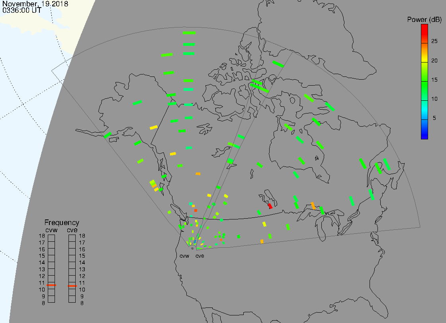Click the "cvw" label below the radar station
Image resolution: width=446 pixels, height=323 pixels.
[184, 256]
